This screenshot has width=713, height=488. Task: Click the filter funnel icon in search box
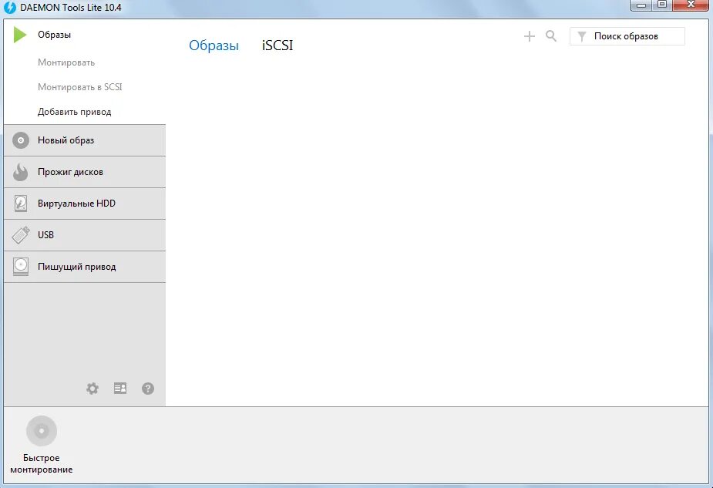[x=582, y=36]
